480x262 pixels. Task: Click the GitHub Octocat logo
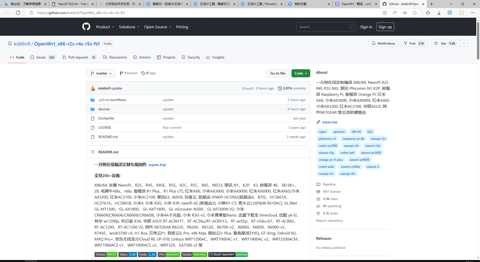click(x=86, y=26)
